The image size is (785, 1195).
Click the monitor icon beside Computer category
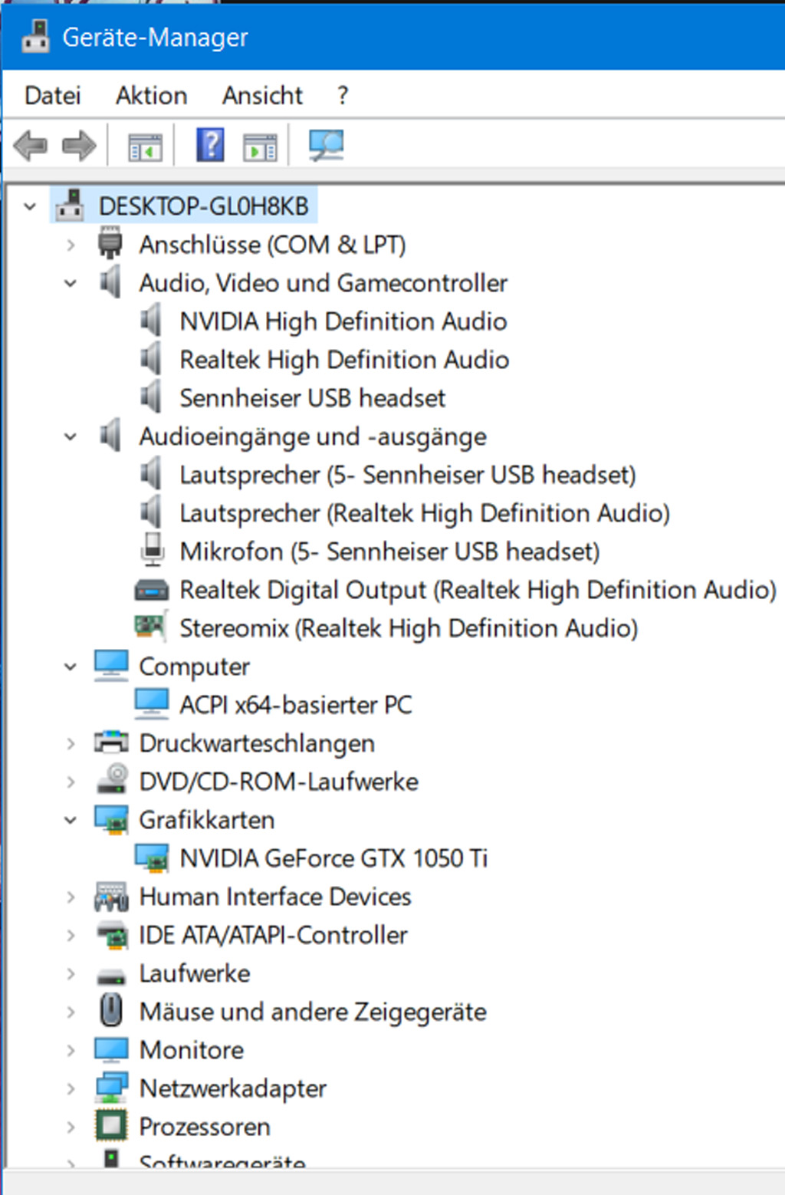coord(111,665)
